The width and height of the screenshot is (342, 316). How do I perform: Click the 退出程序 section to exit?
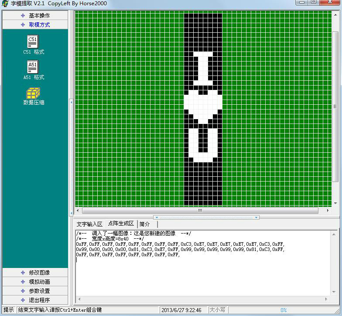point(35,300)
